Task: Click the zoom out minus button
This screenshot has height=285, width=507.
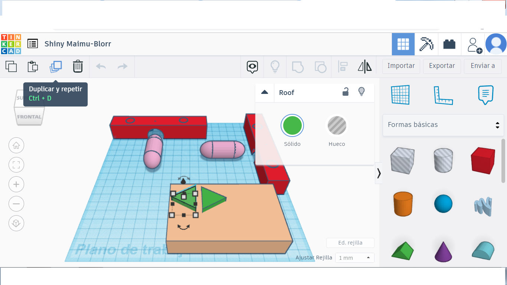Action: tap(16, 204)
